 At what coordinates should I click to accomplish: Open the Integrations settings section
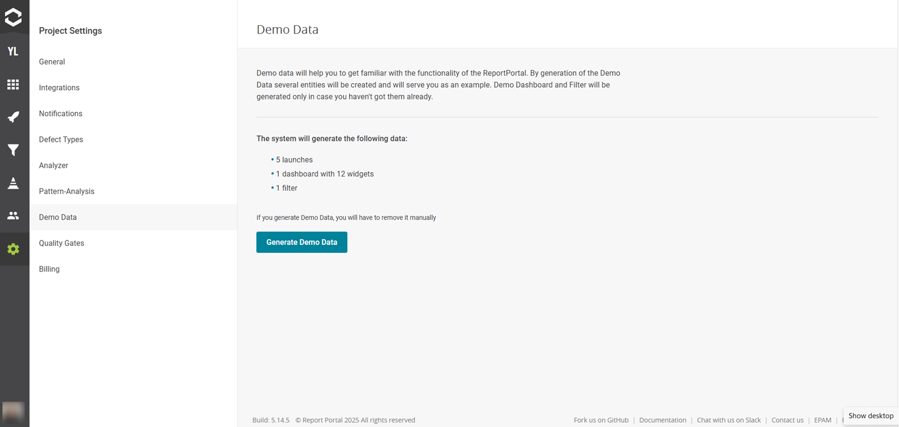(59, 87)
